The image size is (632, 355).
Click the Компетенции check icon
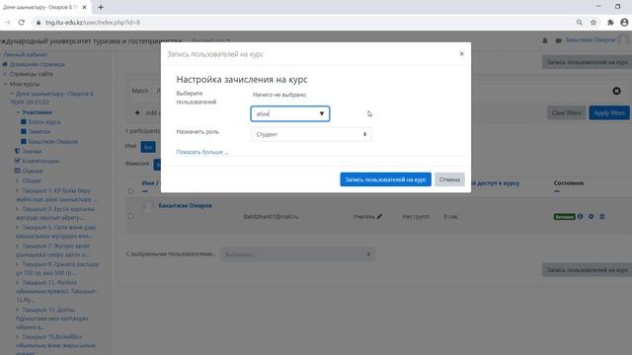[x=18, y=161]
